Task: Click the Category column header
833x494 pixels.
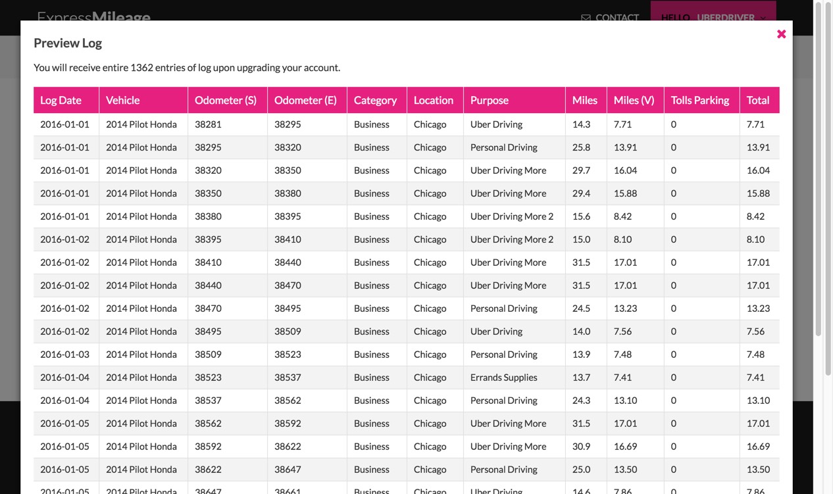Action: coord(376,100)
